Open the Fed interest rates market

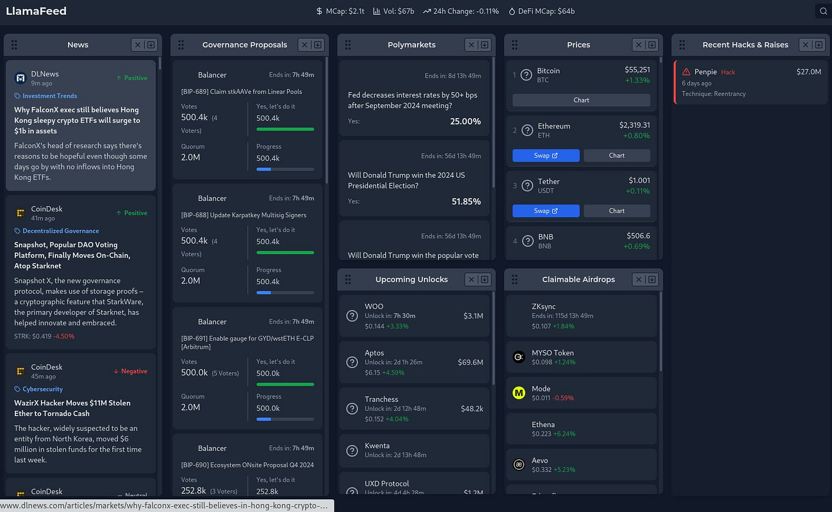[x=414, y=98]
